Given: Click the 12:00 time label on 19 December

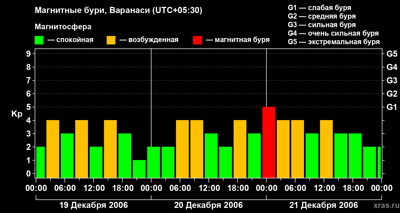Looking at the screenshot, I should [x=94, y=188].
